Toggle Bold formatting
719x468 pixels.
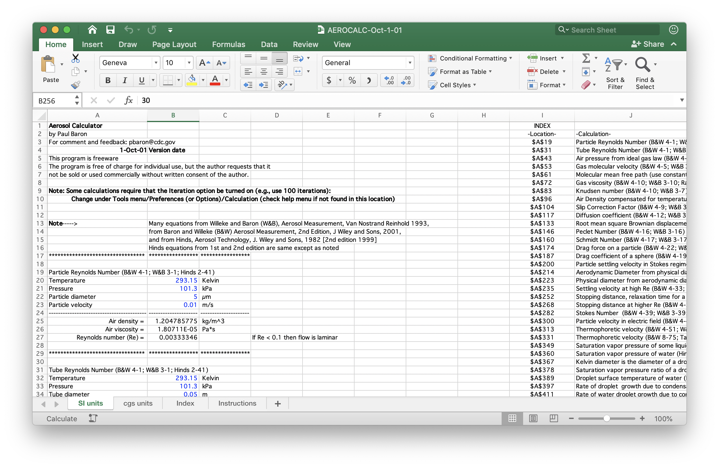click(x=108, y=80)
